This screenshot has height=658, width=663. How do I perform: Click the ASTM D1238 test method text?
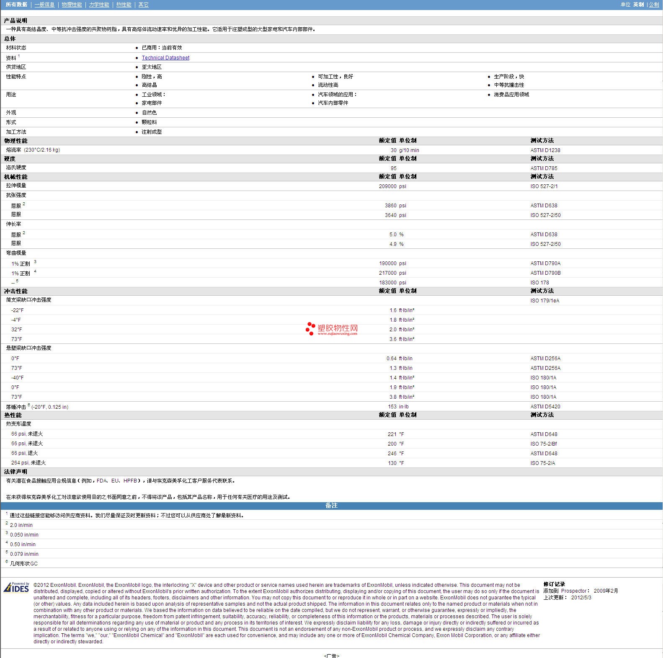(545, 150)
